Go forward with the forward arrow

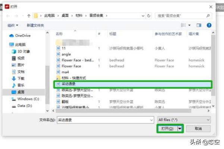tap(16, 16)
